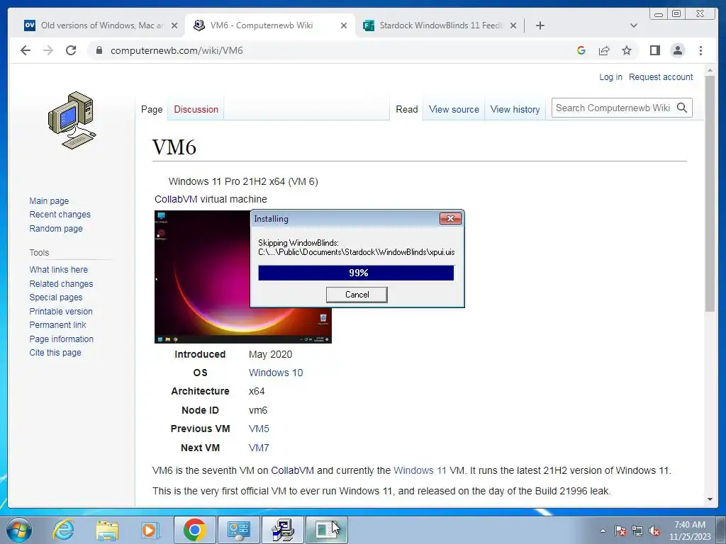Open the VM6 screenshot thumbnail

[x=202, y=277]
